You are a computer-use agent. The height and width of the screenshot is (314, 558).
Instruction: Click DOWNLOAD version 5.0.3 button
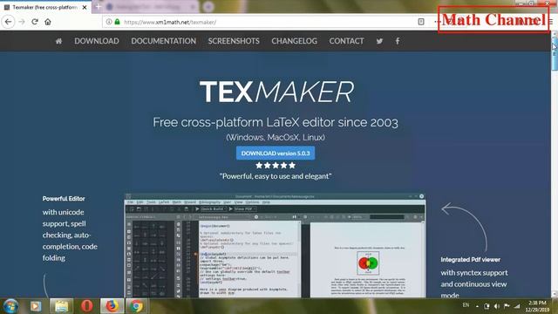[276, 154]
